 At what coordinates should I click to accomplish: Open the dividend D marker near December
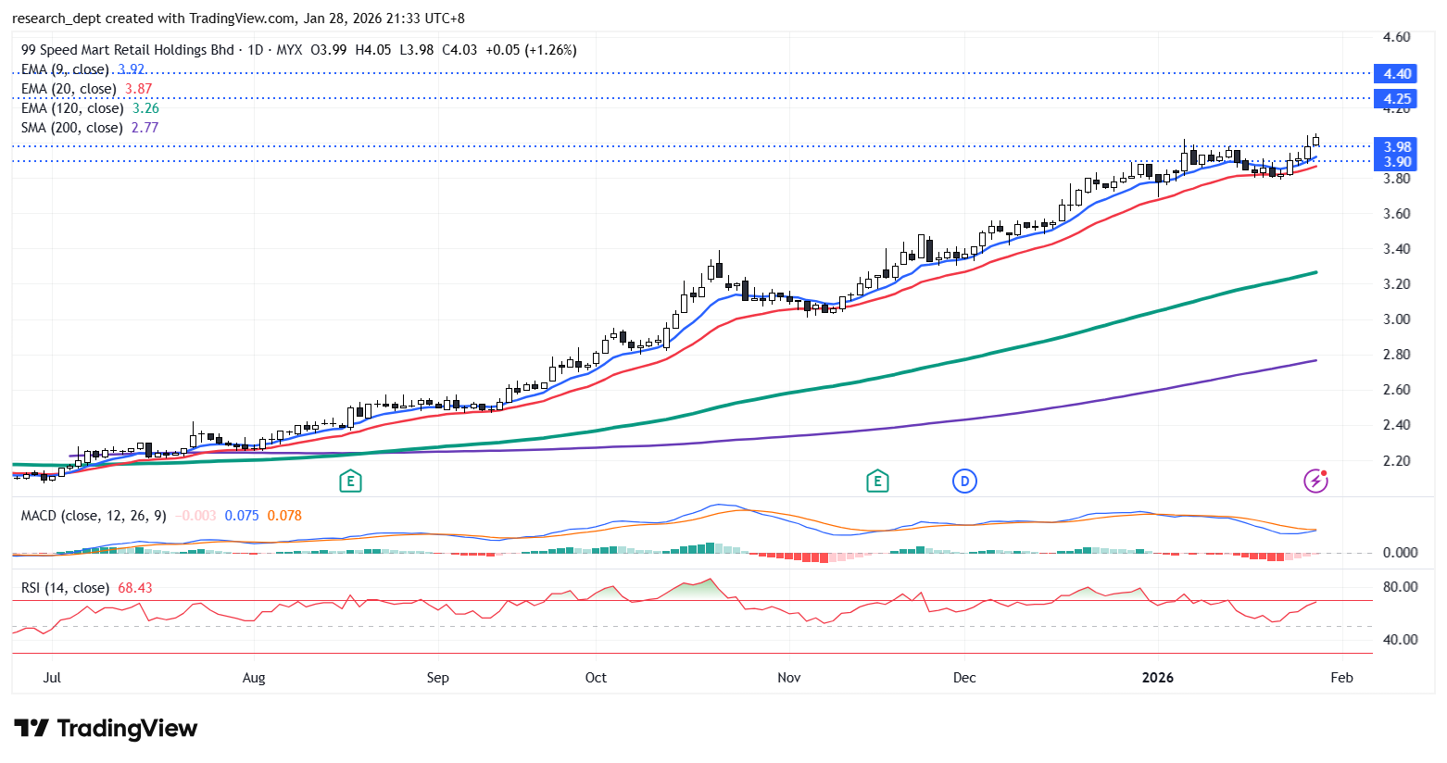pos(964,481)
